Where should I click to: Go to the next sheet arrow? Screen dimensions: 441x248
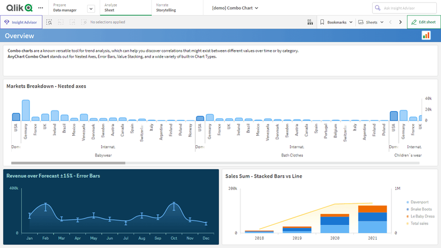tap(400, 22)
